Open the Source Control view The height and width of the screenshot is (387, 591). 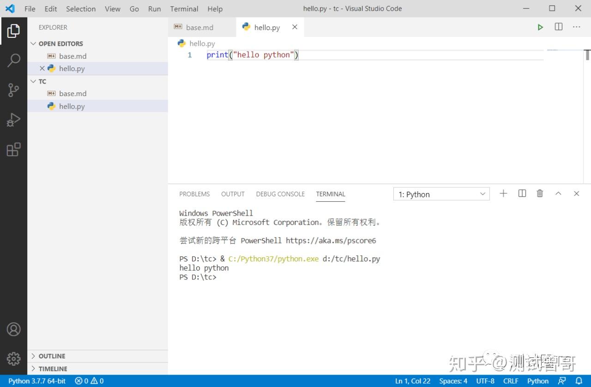(x=13, y=90)
